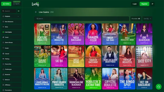
Task: Expand the Originals menu chevron
Action: [x=18, y=16]
